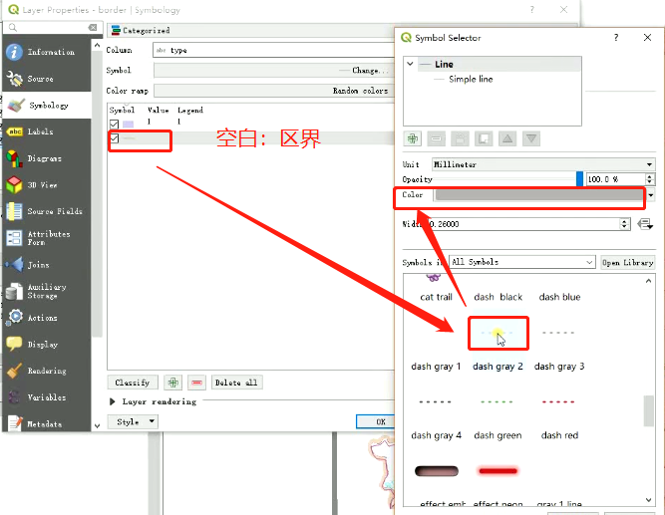Add symbol layer in Symbol Selector
This screenshot has height=515, width=665.
413,138
